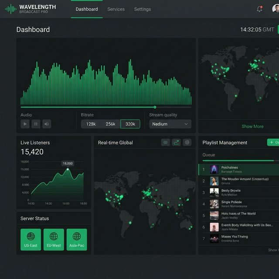Viewport: 279px width, 279px height.
Task: Open the notifications bell
Action: point(259,9)
